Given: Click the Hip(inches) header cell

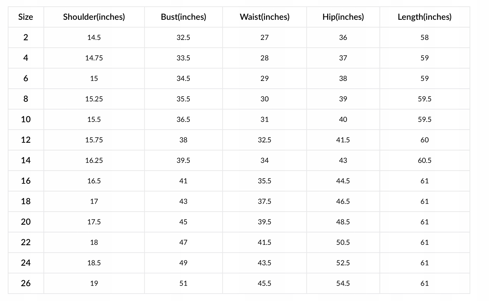Looking at the screenshot, I should (343, 17).
